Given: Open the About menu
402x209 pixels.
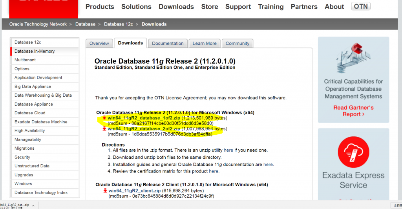Looking at the screenshot, I should tap(334, 7).
